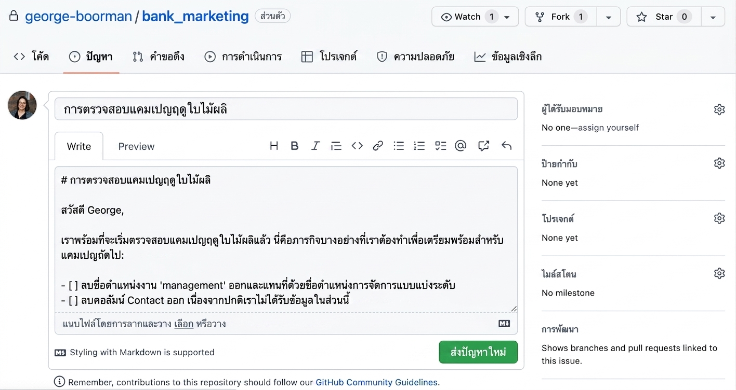
Task: Open the โปรเจกต์ tab in the repository navigation
Action: click(329, 57)
